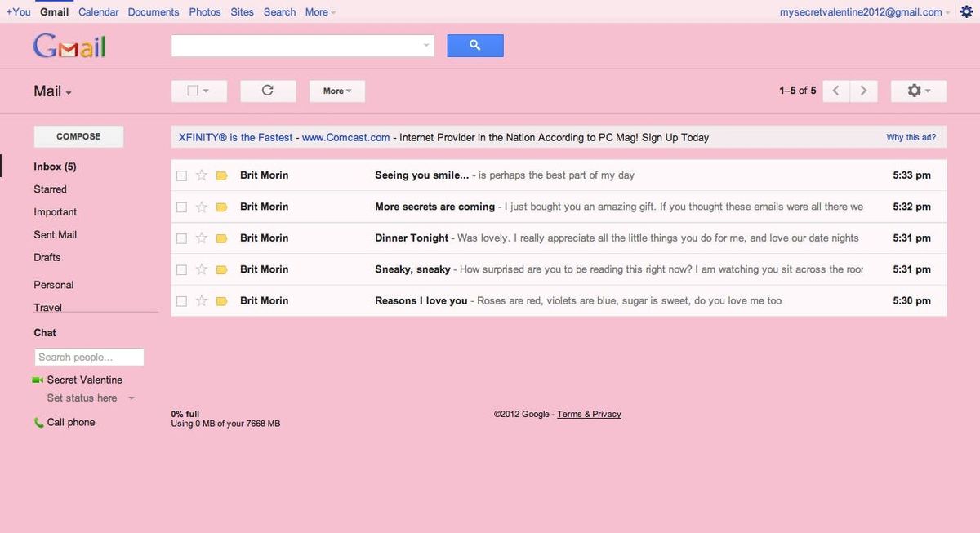Open the Terms & Privacy link
Viewport: 980px width, 533px height.
tap(588, 414)
